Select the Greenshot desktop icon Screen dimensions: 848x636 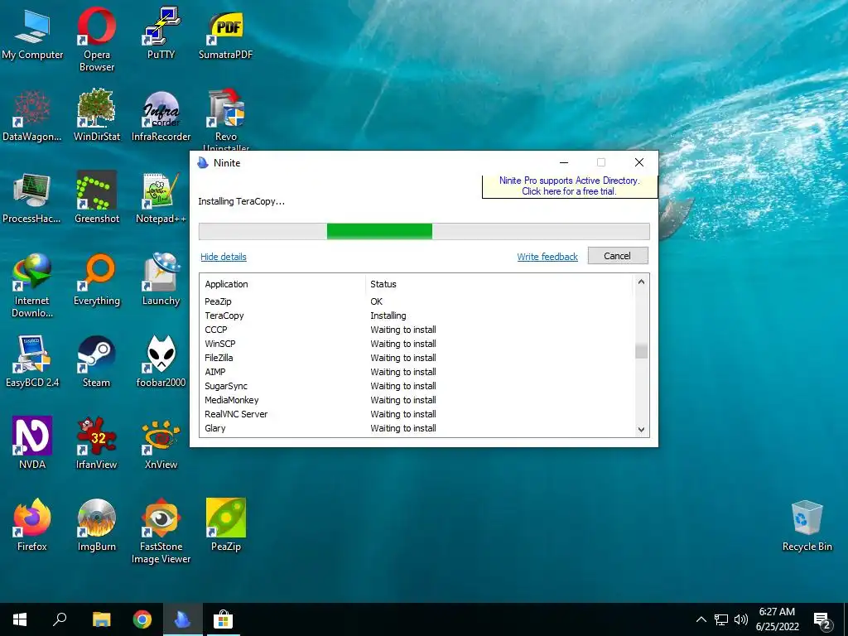96,198
